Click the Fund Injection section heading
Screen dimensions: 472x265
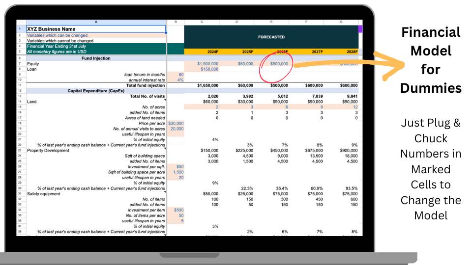(x=96, y=58)
